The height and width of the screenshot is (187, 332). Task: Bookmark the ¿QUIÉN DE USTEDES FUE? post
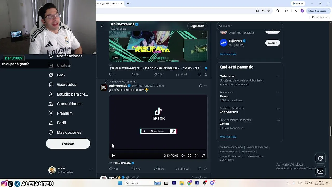pos(200,169)
